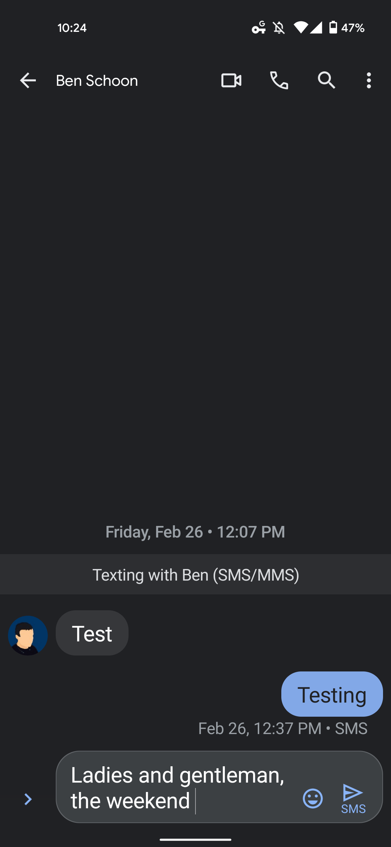This screenshot has height=847, width=391.
Task: Expand attachment options with chevron
Action: (x=28, y=799)
